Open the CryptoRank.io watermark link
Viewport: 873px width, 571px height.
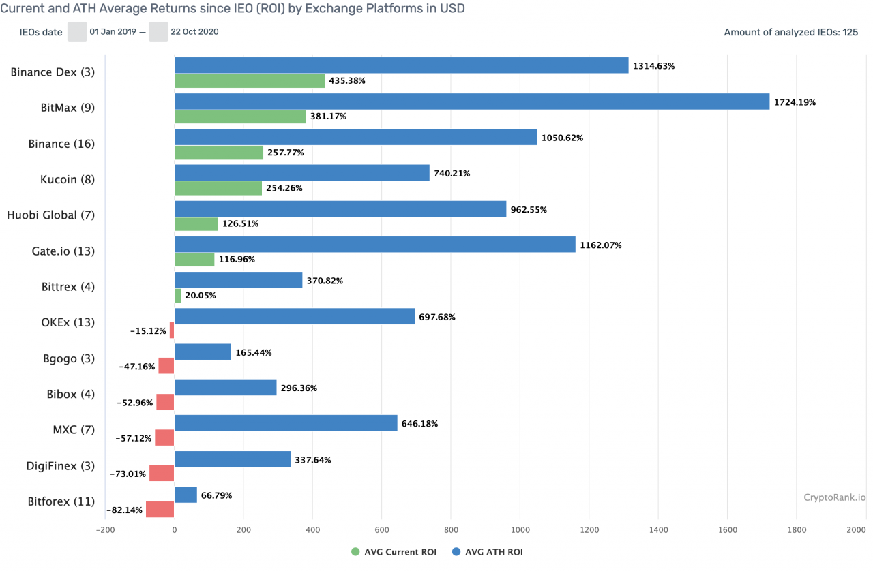[834, 497]
